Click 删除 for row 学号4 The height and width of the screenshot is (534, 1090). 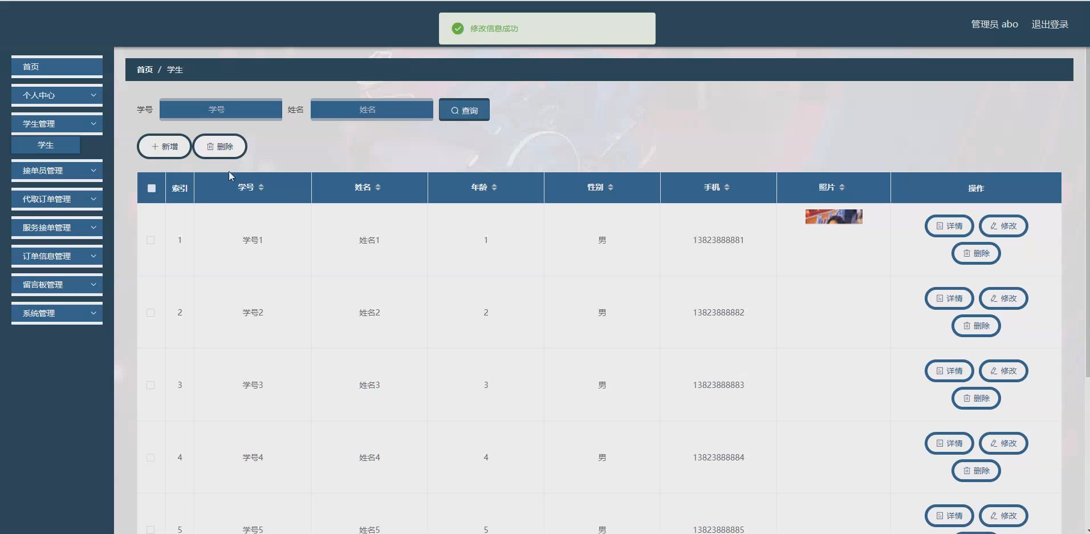tap(976, 471)
